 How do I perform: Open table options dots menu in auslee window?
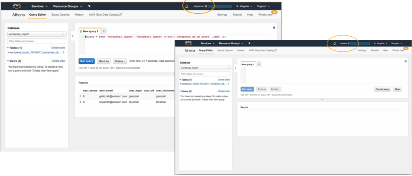click(x=229, y=84)
